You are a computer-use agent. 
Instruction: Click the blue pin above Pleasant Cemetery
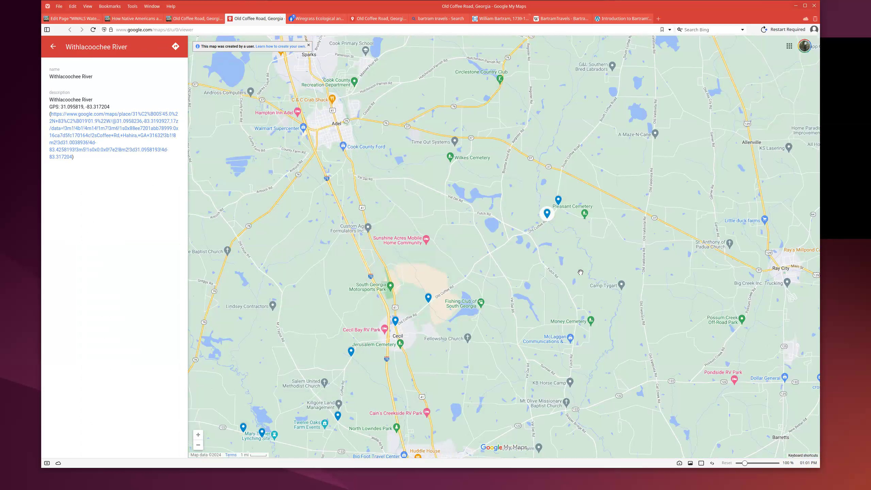[558, 200]
